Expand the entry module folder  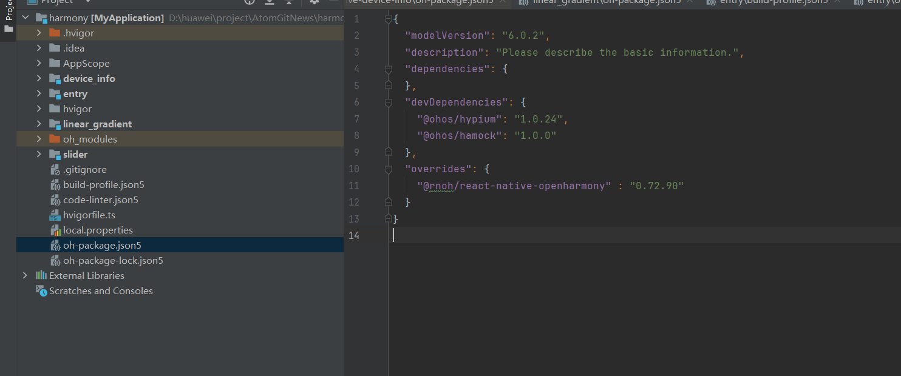pos(39,93)
